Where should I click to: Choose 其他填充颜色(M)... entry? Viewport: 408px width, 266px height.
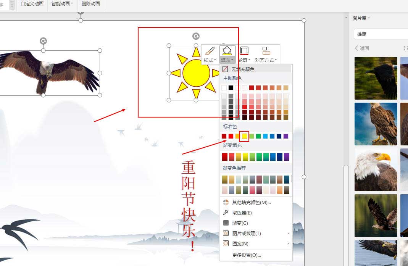pos(256,203)
